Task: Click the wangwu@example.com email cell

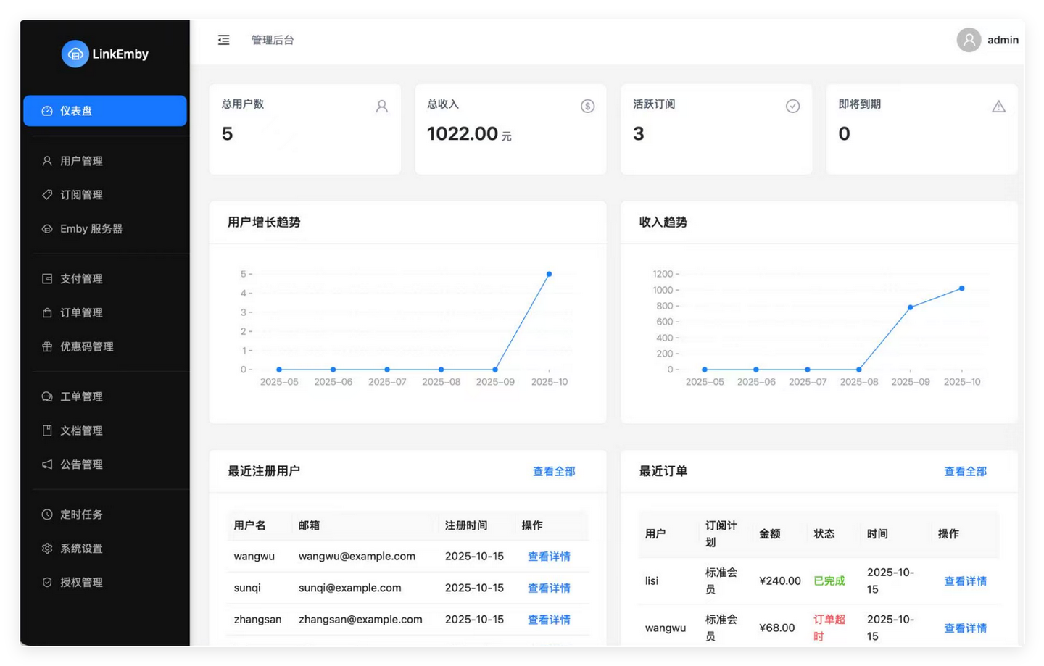Action: (x=357, y=557)
